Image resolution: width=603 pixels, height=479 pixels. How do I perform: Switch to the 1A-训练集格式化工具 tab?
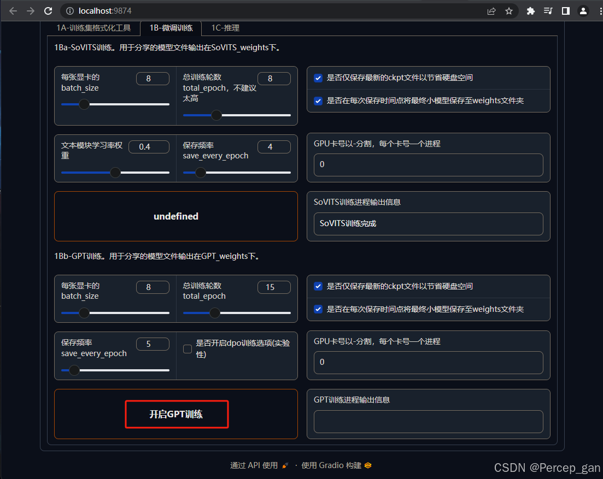(93, 28)
